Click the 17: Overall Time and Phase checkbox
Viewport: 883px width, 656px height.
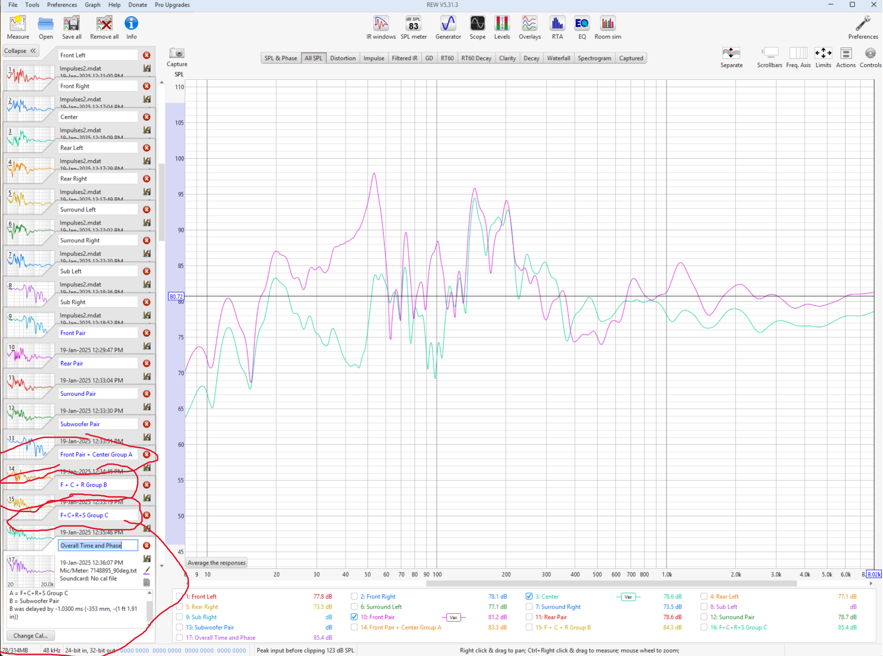pos(179,638)
